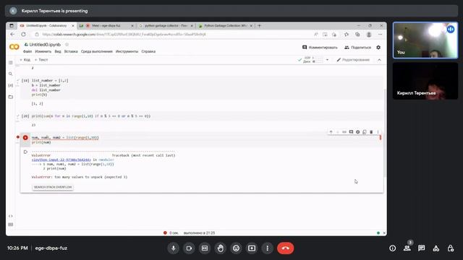This screenshot has height=260, width=463.
Task: Open the browser profile avatar
Action: (369, 35)
